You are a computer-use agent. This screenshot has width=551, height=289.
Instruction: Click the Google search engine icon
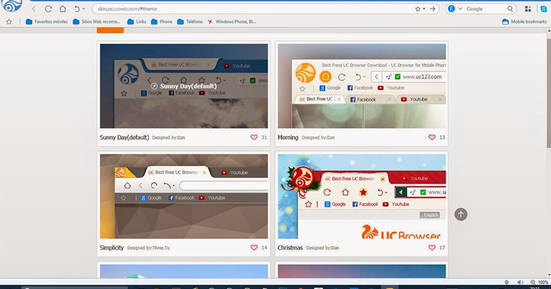tap(451, 9)
